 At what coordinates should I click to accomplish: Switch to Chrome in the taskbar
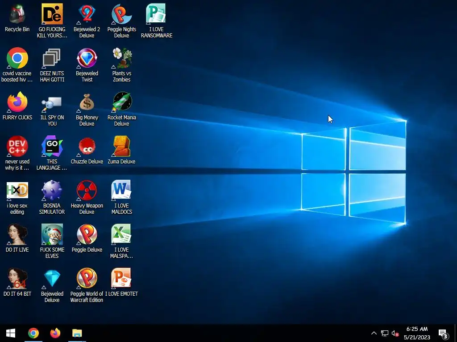[33, 333]
